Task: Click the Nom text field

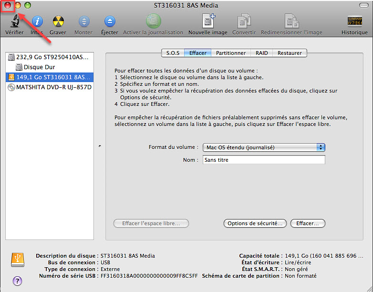Action: point(264,160)
